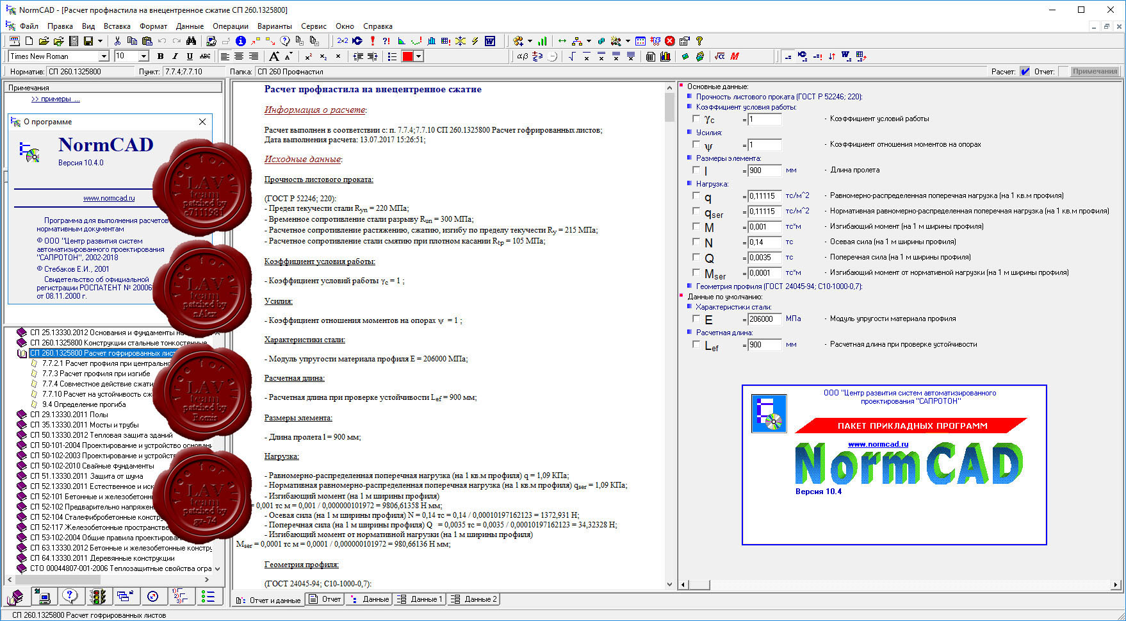The height and width of the screenshot is (621, 1126).
Task: Open the примеры link
Action: tap(56, 99)
